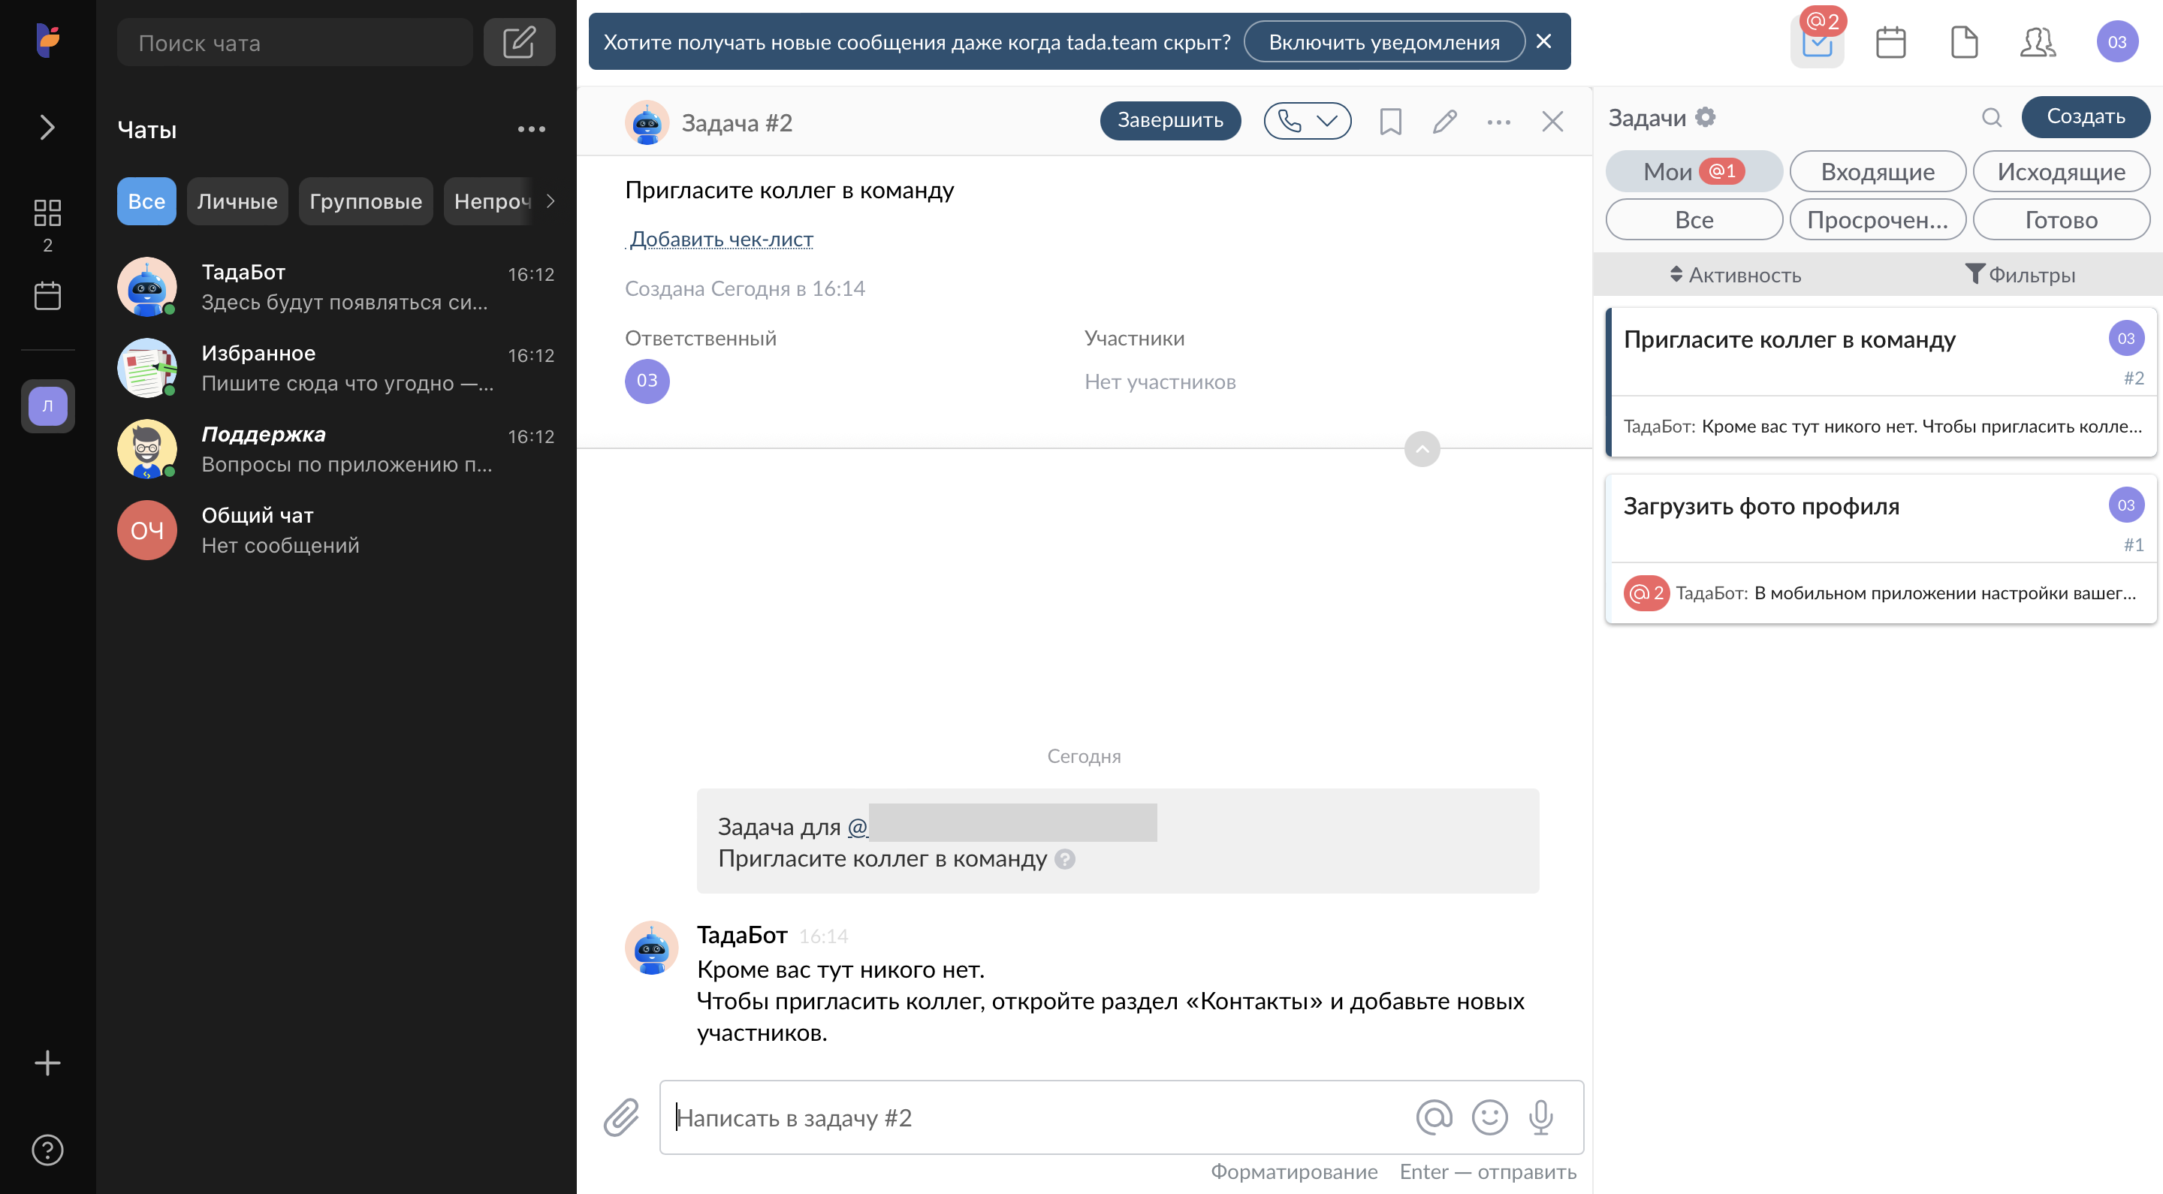Viewport: 2163px width, 1194px height.
Task: Click the tada.team logo icon
Action: 48,40
